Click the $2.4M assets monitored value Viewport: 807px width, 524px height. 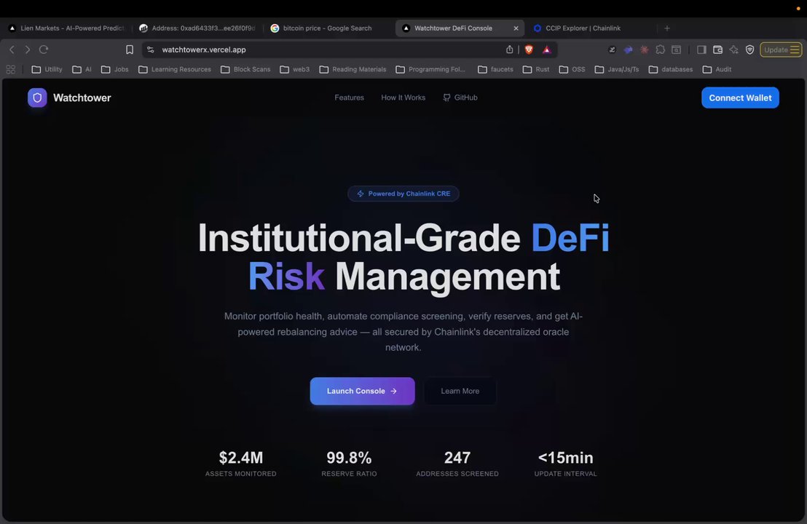pyautogui.click(x=241, y=458)
